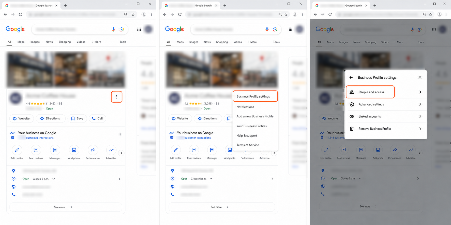Screen dimensions: 451x225
Task: Click Directions button in left window
Action: (x=50, y=118)
